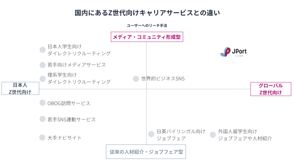Click the dot next to 若手SNS連動サービス
294x165 pixels.
[x=43, y=119]
